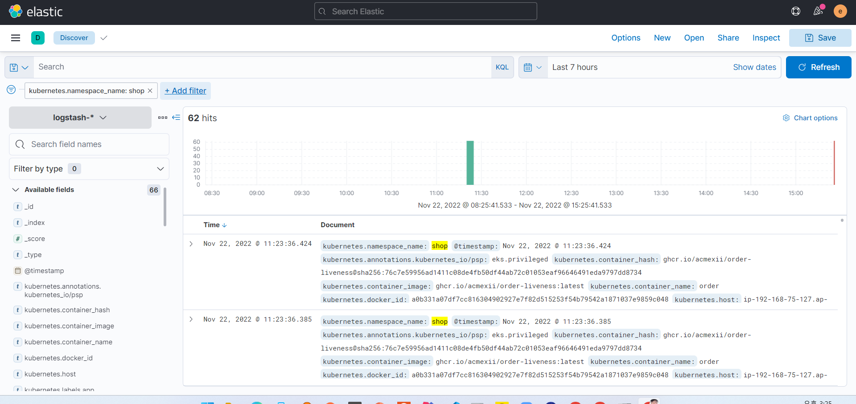
Task: Toggle the KQL query language switch
Action: tap(502, 67)
